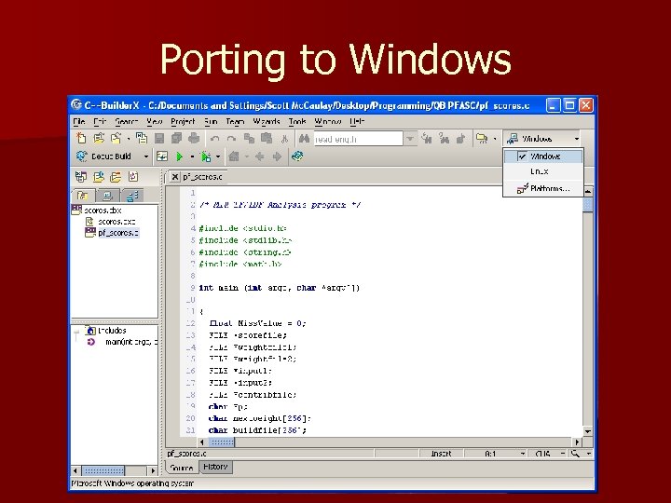Open the Reopen icon's small dropdown arrow
Image resolution: width=671 pixels, height=503 pixels.
point(128,139)
